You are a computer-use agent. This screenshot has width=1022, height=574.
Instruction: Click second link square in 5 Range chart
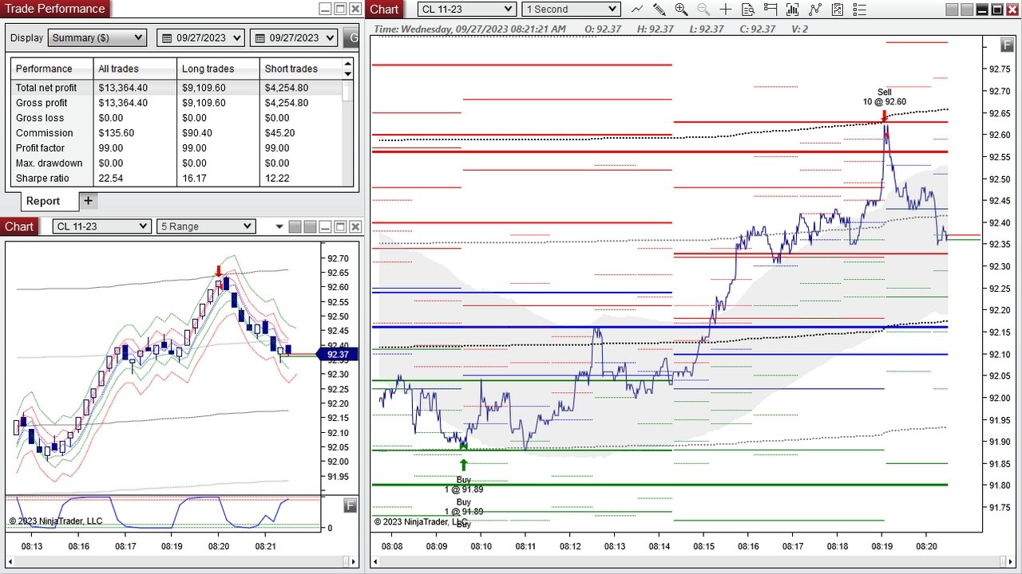click(311, 227)
